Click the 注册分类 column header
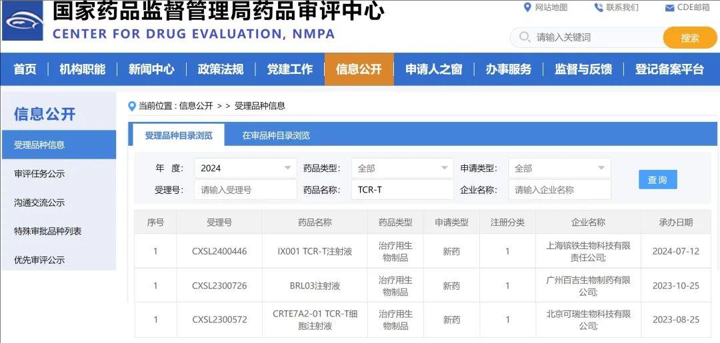Screen dimensions: 720x343 tap(507, 223)
